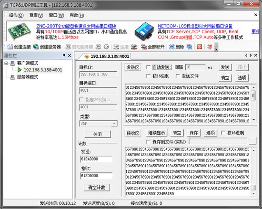Open the 查看(V) menu
The image size is (262, 209).
[36, 15]
